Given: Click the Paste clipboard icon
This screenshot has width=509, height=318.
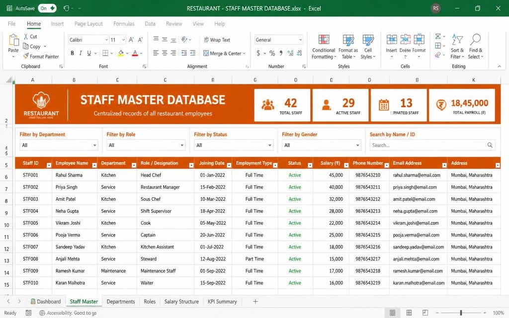Looking at the screenshot, I should pos(13,40).
